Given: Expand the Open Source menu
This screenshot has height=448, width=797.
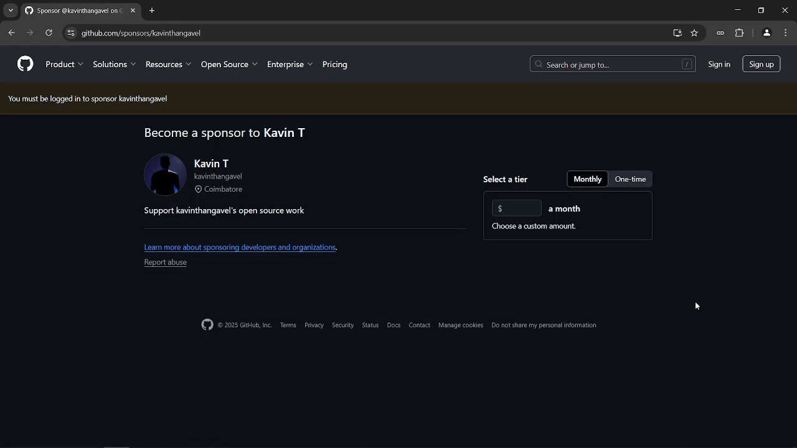Looking at the screenshot, I should (x=229, y=64).
